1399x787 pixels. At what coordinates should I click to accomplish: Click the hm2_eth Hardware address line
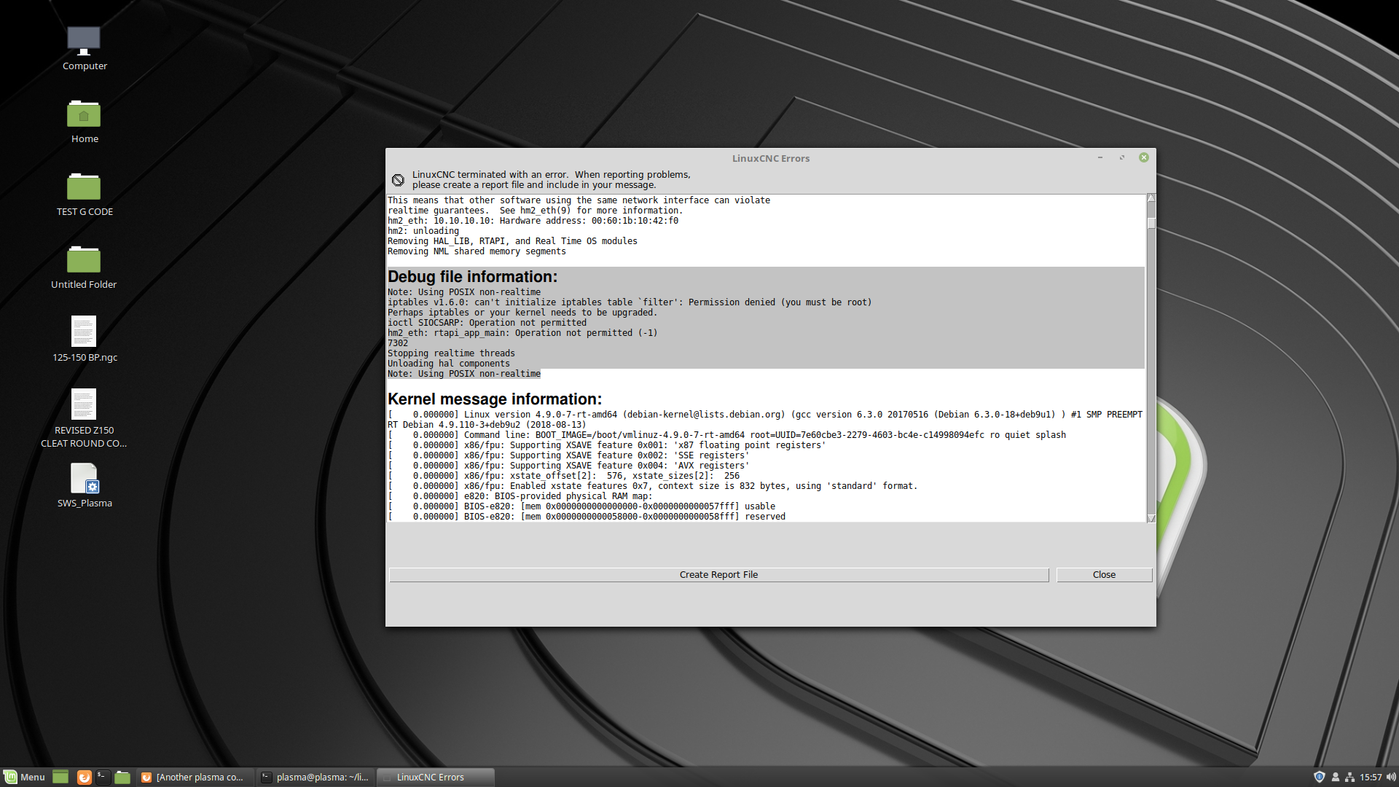[533, 221]
